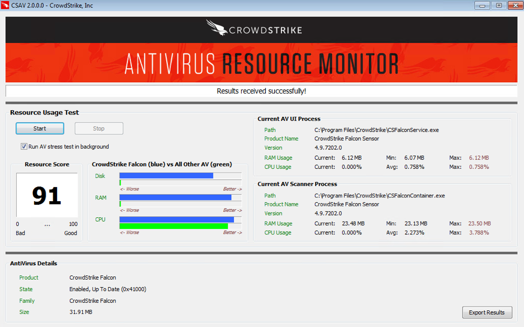Maximize the CSAV window
524x327 pixels.
pyautogui.click(x=499, y=5)
